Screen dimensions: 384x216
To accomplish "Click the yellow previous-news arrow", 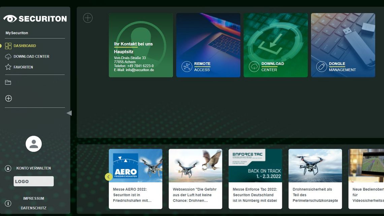I will 108,177.
